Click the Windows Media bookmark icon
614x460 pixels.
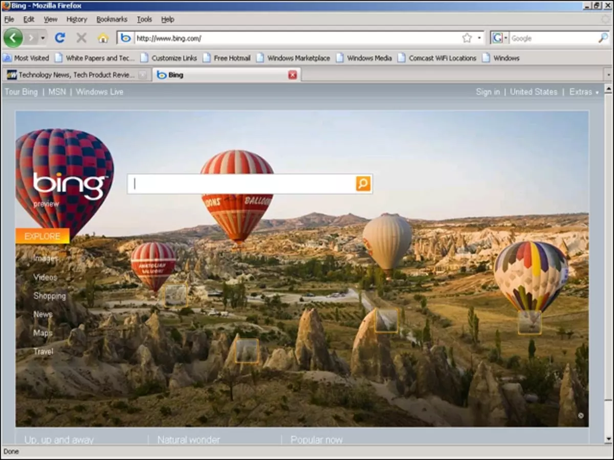tap(340, 58)
